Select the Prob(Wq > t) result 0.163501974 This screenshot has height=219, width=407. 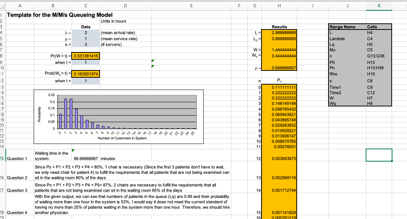tap(86, 74)
